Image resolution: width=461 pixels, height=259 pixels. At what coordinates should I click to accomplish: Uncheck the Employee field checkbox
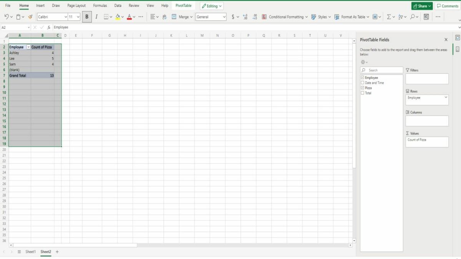[x=363, y=78]
